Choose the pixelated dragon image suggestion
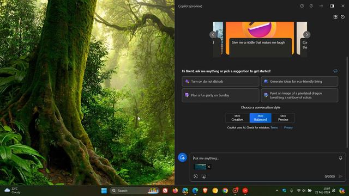Screen dimensions: 349x196 pyautogui.click(x=299, y=95)
